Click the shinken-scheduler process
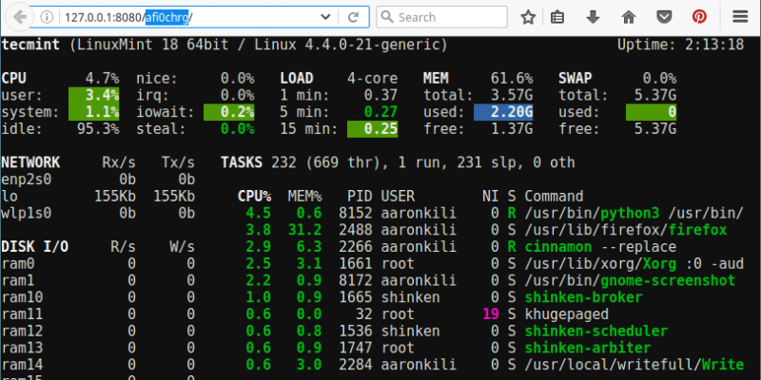Screen dimensions: 761x380 [x=596, y=331]
